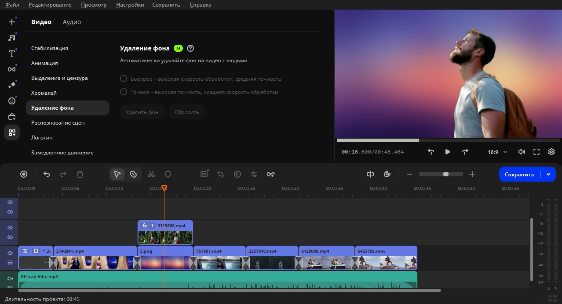
Task: Open the Настройки menu
Action: (x=130, y=5)
